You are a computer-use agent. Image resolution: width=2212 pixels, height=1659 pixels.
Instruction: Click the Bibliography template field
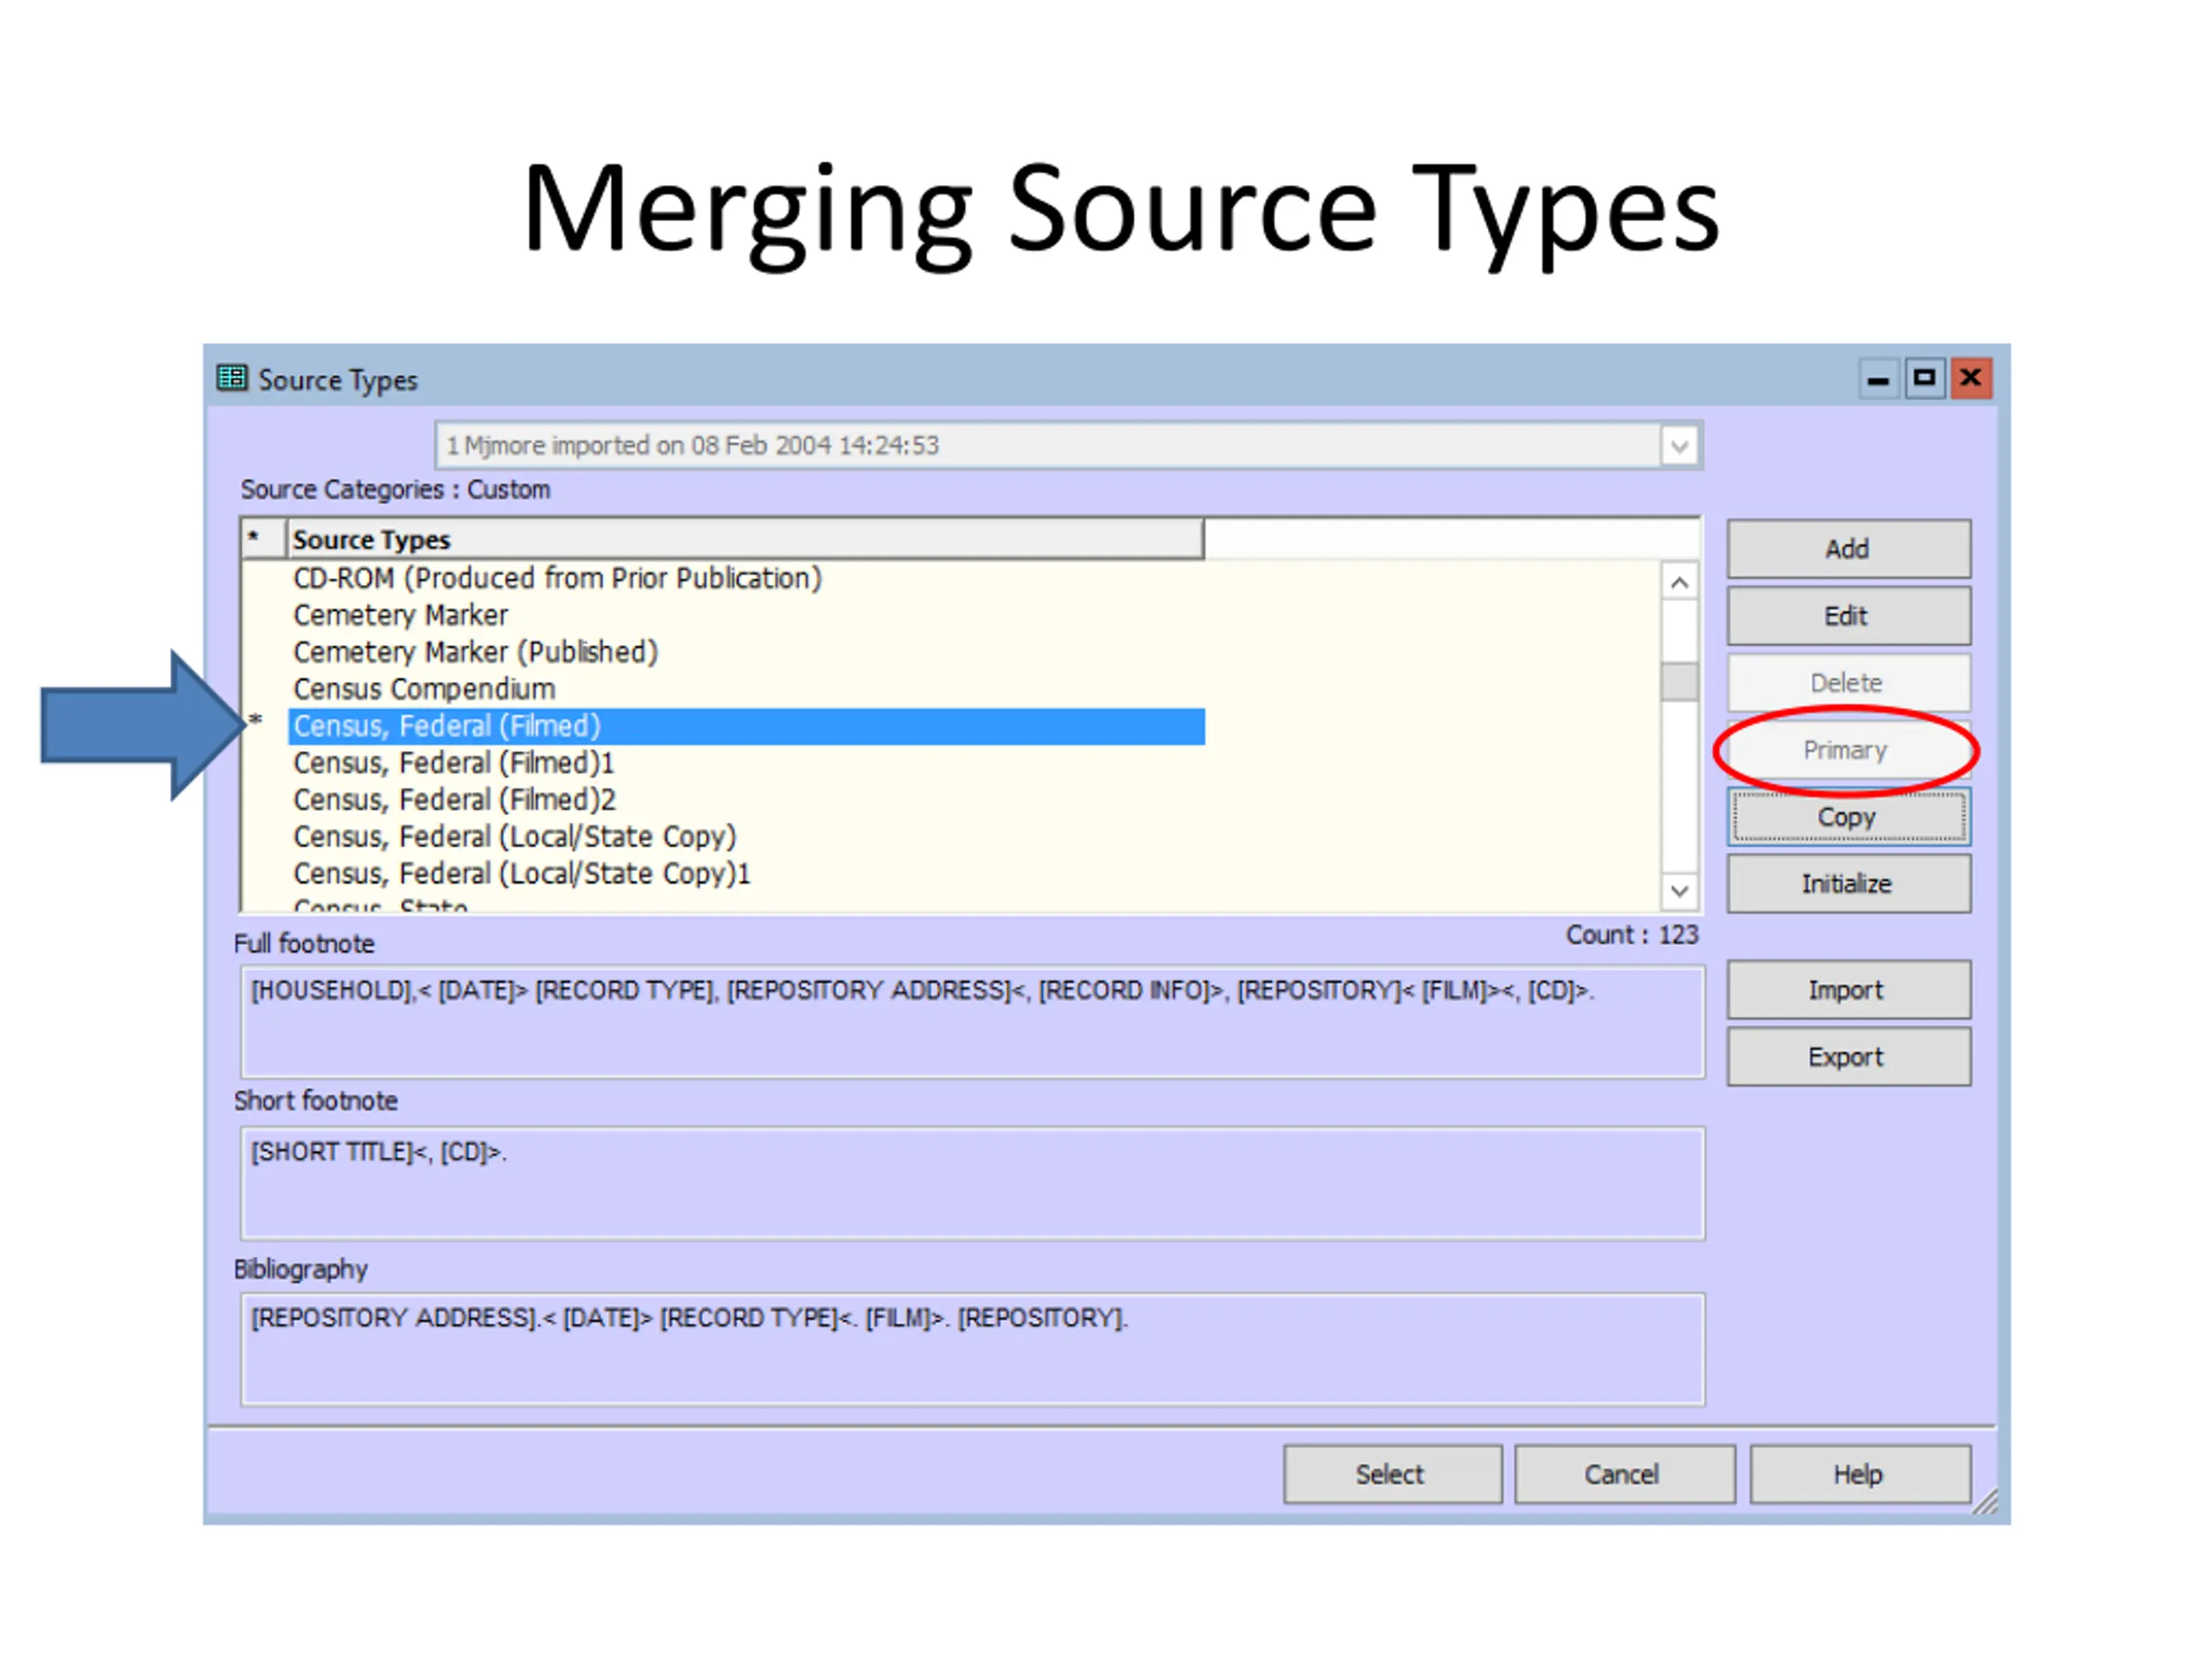(972, 1350)
